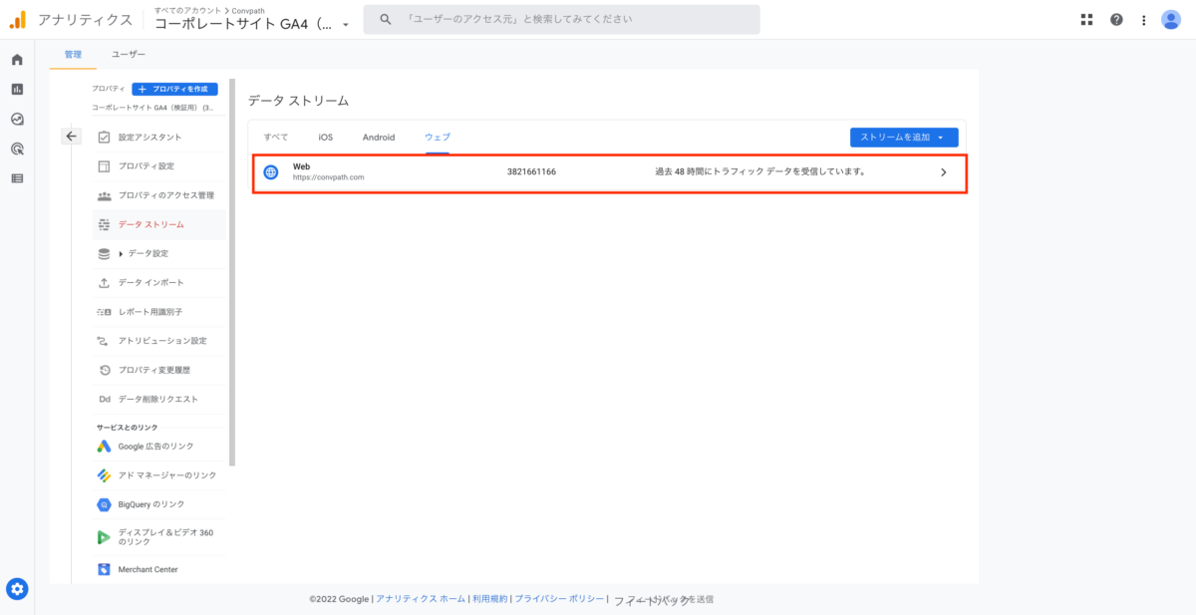This screenshot has height=615, width=1196.
Task: Open the Help question mark icon
Action: pyautogui.click(x=1115, y=19)
